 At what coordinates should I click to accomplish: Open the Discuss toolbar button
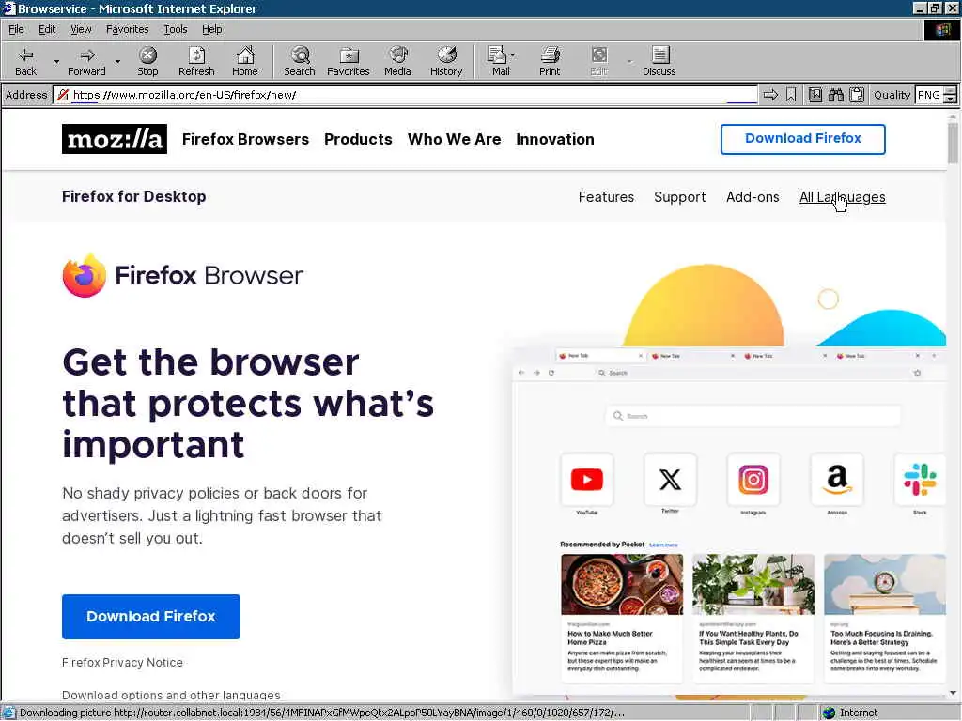[x=659, y=61]
